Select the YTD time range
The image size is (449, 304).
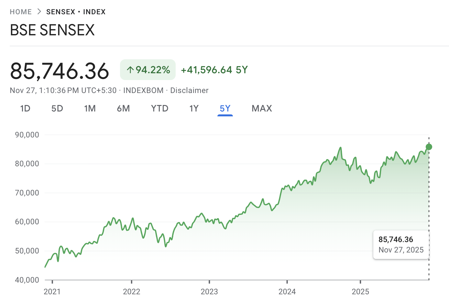tap(159, 109)
